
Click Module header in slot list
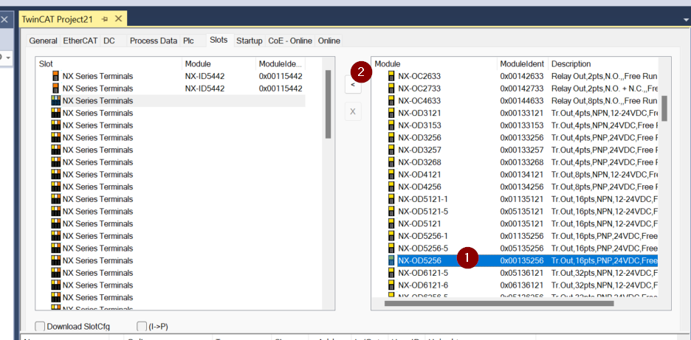pyautogui.click(x=219, y=64)
